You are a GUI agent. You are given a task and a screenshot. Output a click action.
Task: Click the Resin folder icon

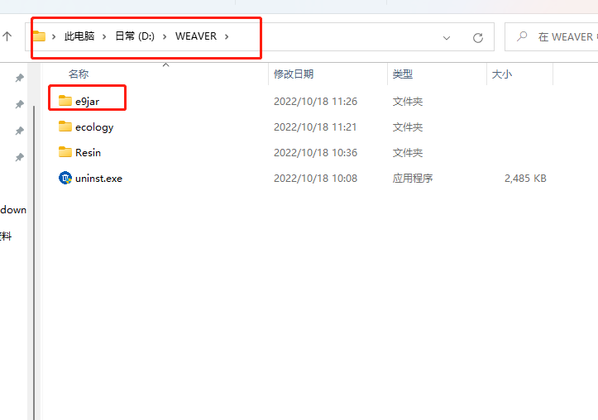coord(65,152)
